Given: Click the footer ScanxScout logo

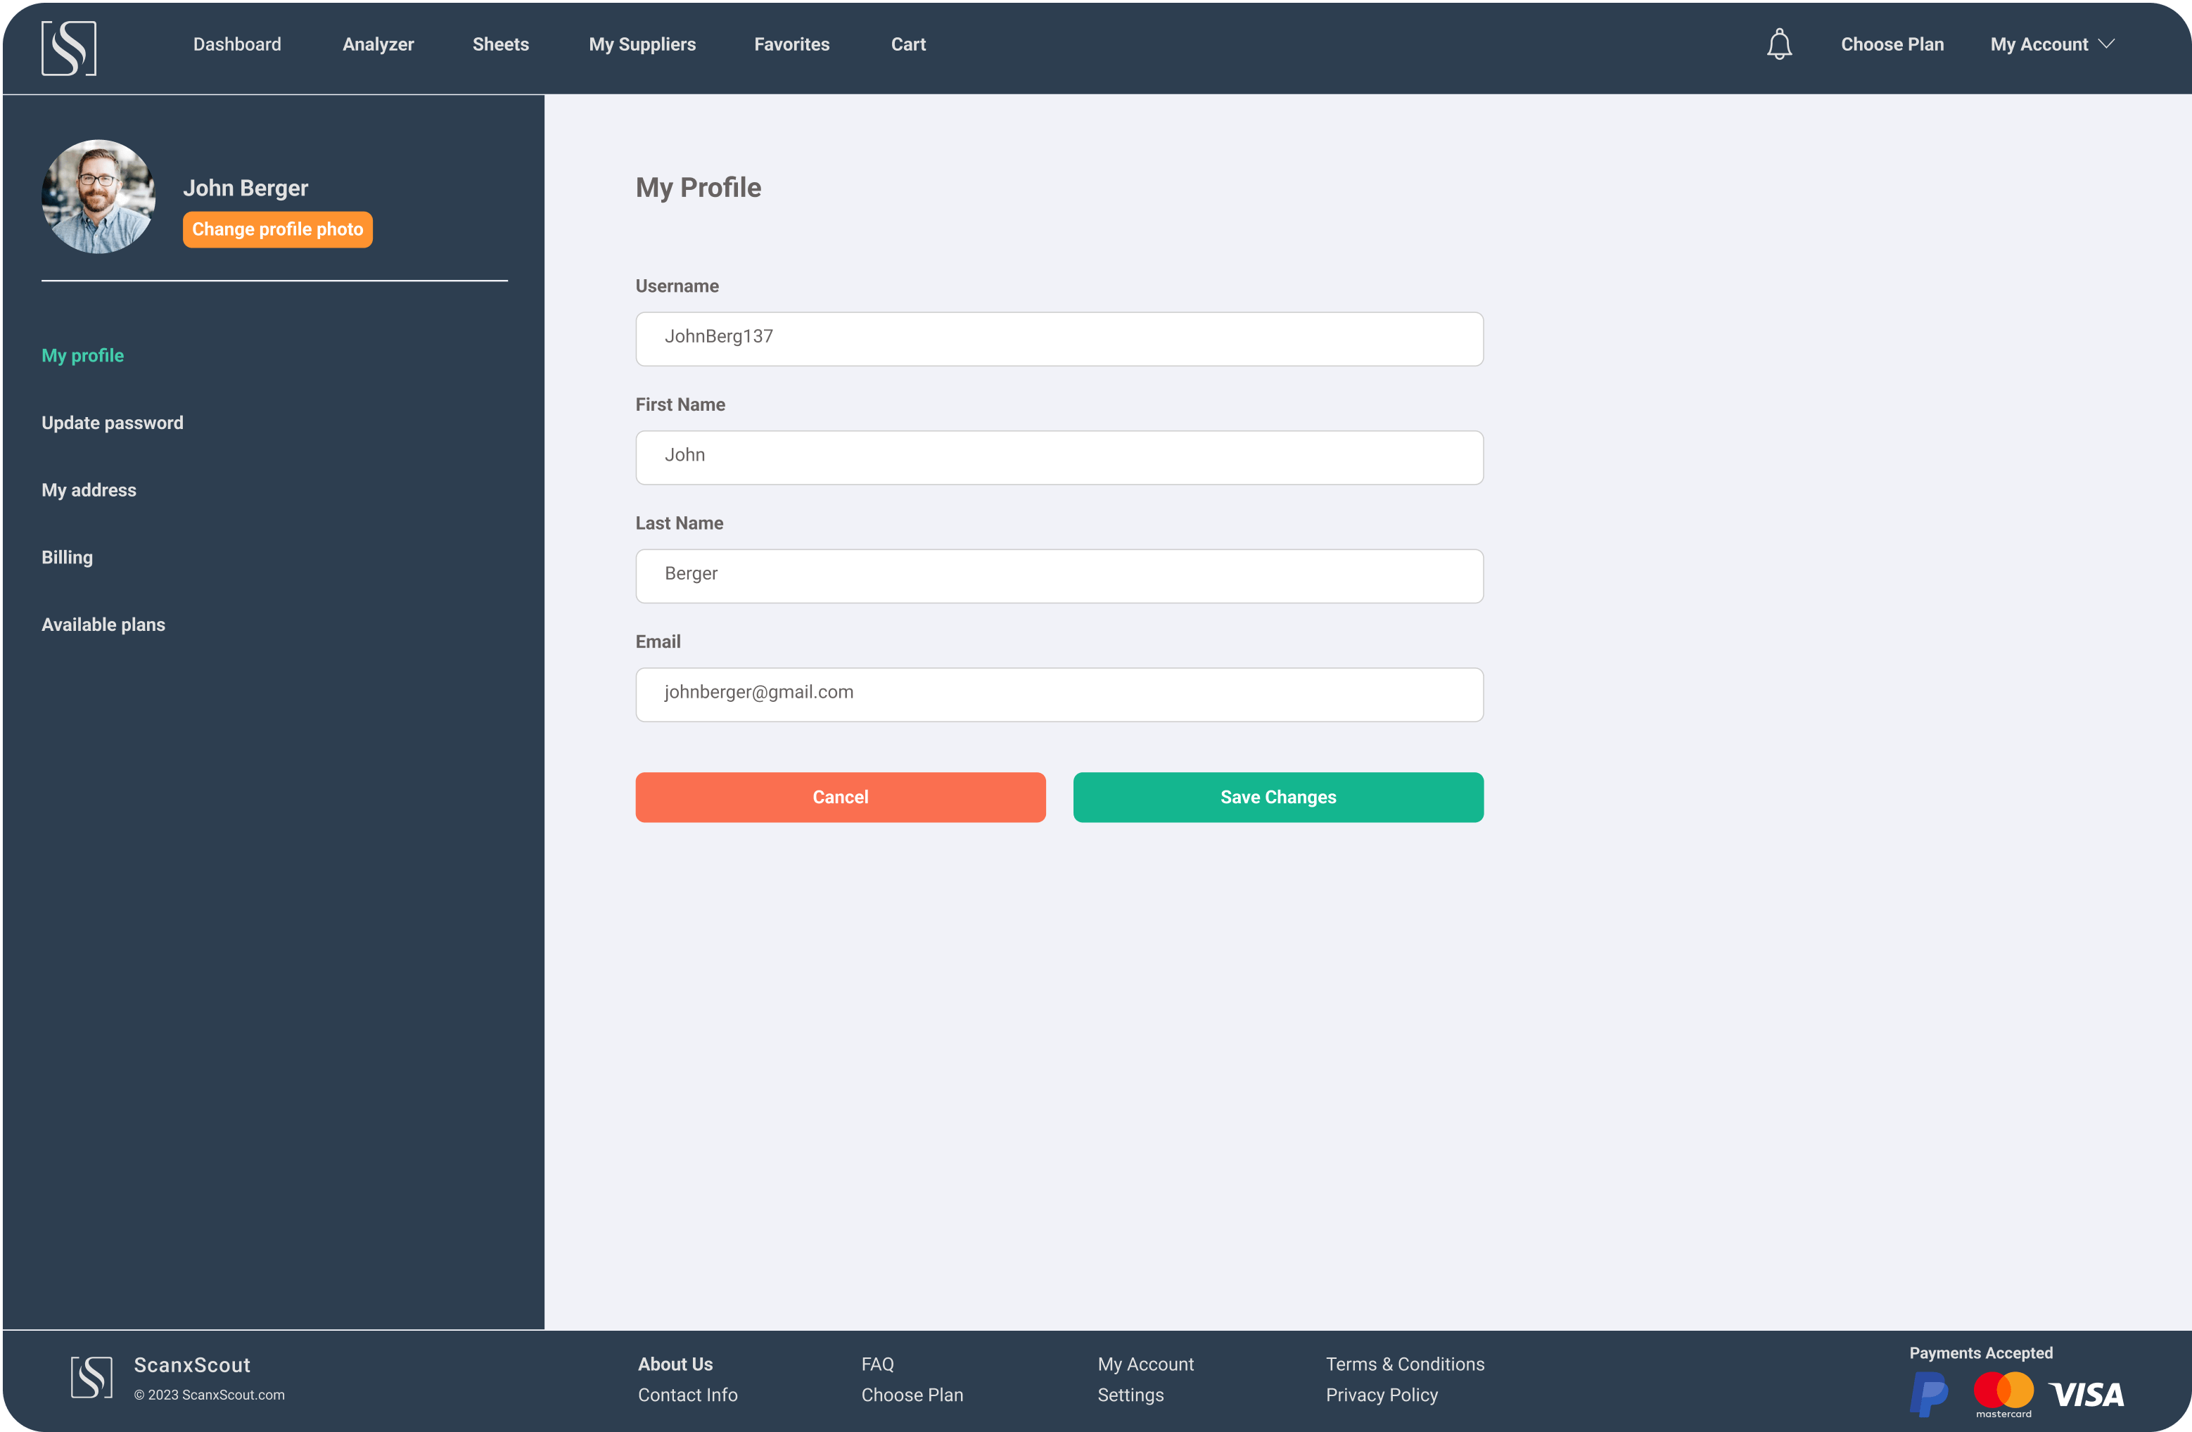Looking at the screenshot, I should point(92,1376).
